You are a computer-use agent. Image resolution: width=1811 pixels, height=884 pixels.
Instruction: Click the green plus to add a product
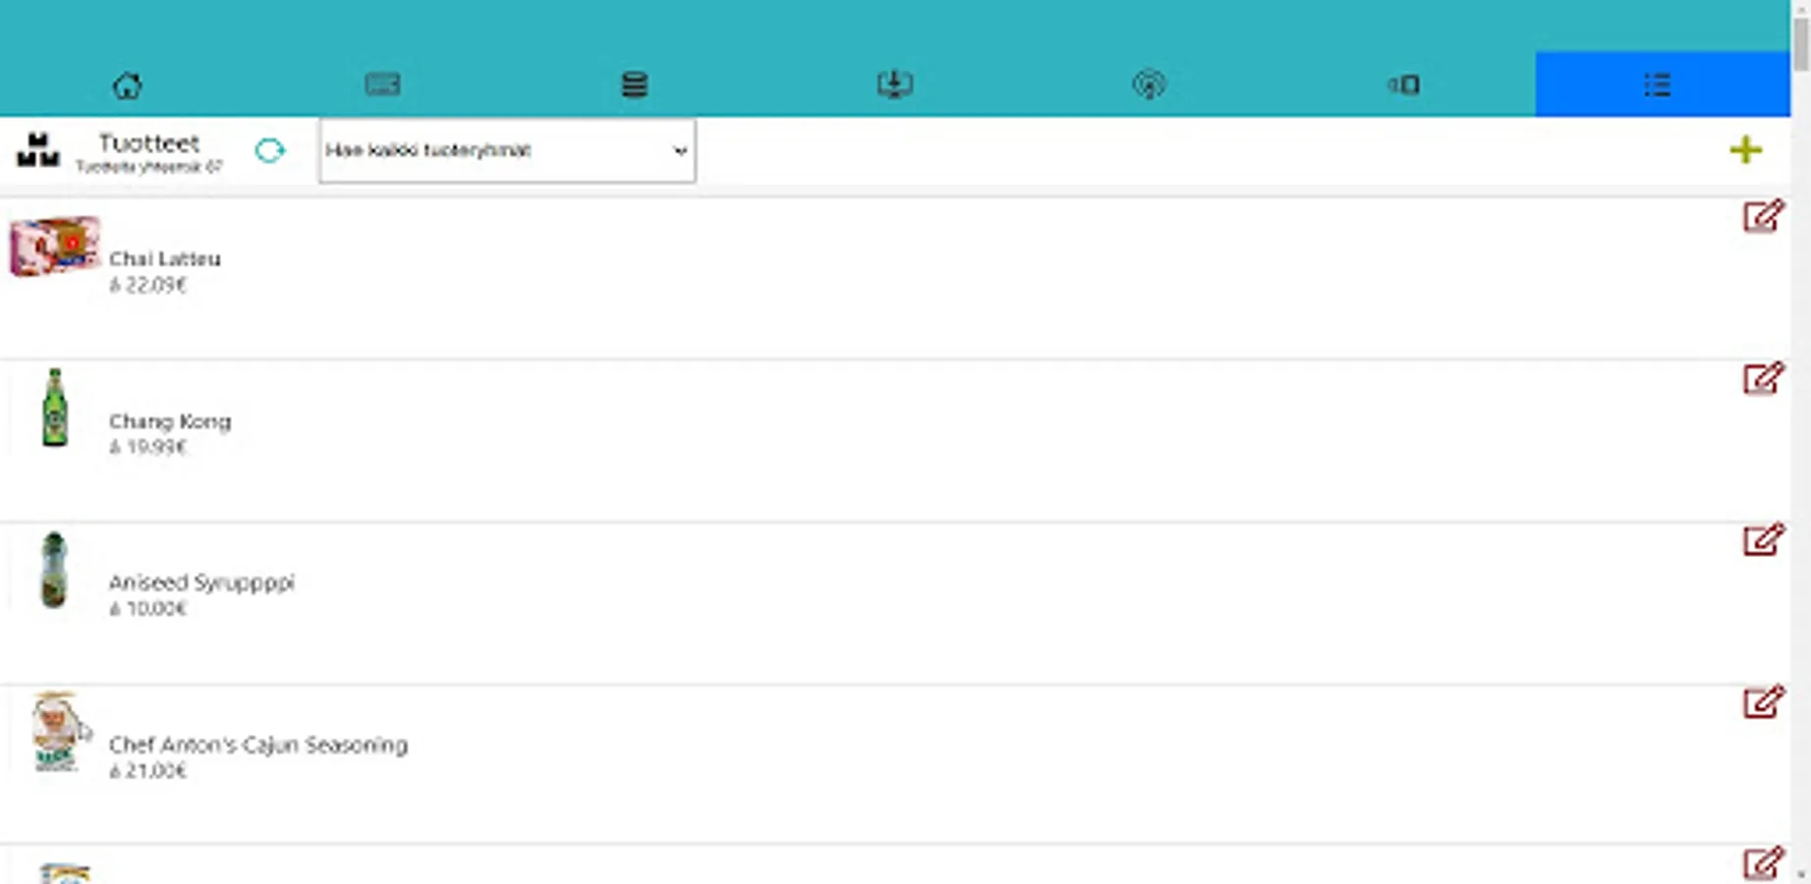(x=1748, y=150)
